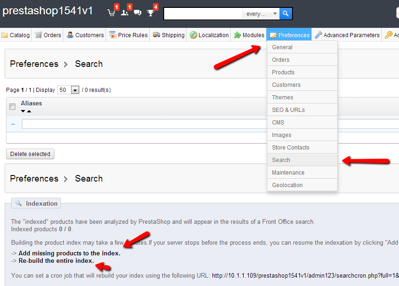Click the Price Rules icon

(x=113, y=35)
